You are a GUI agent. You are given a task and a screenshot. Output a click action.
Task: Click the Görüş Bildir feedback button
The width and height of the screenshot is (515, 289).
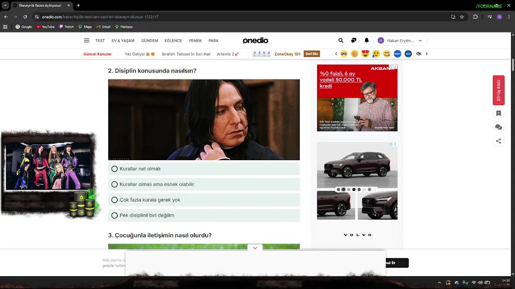tap(499, 90)
